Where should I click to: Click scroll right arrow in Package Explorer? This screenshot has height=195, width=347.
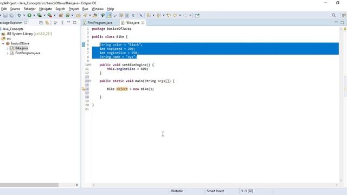pyautogui.click(x=77, y=185)
